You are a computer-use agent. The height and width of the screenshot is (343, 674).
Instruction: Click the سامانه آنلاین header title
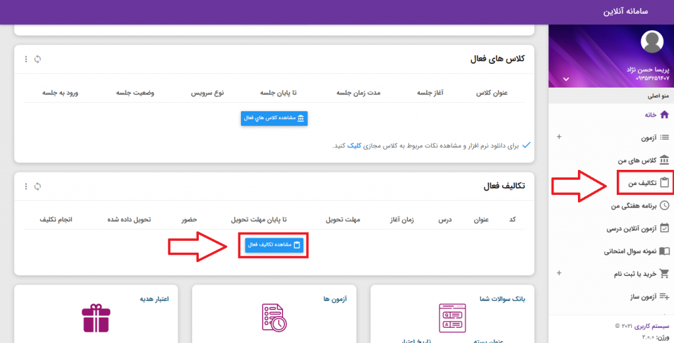coord(625,11)
